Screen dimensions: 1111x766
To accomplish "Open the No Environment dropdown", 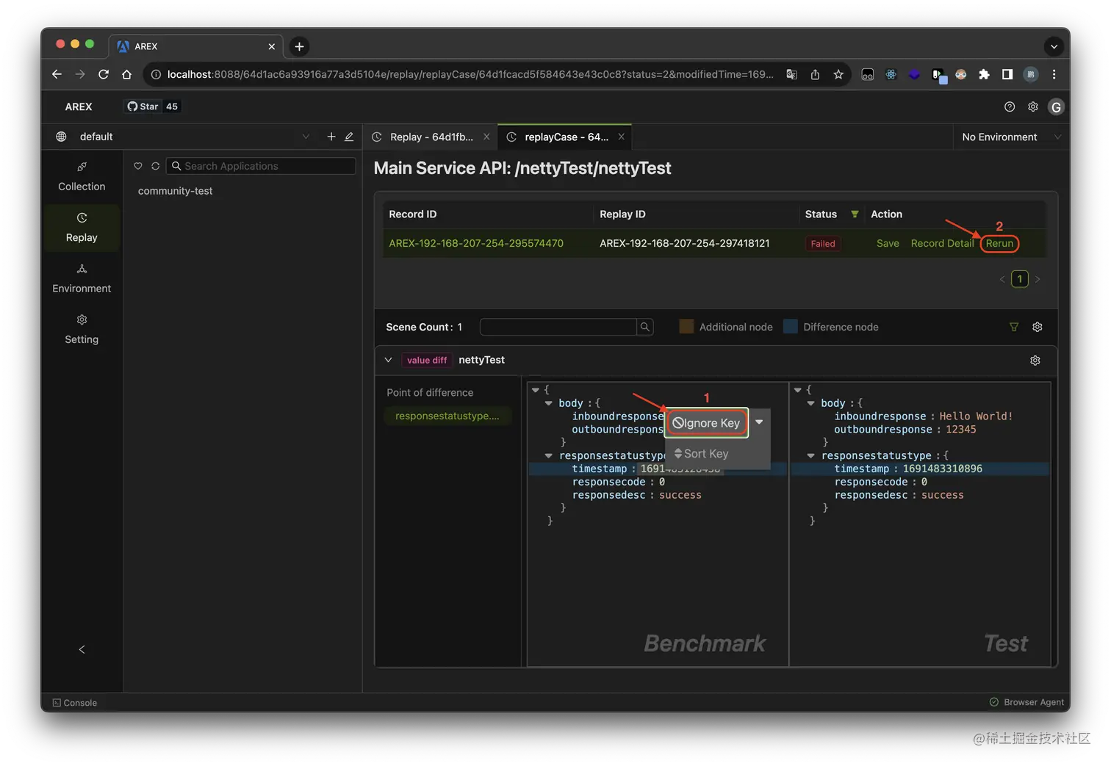I will (1011, 137).
